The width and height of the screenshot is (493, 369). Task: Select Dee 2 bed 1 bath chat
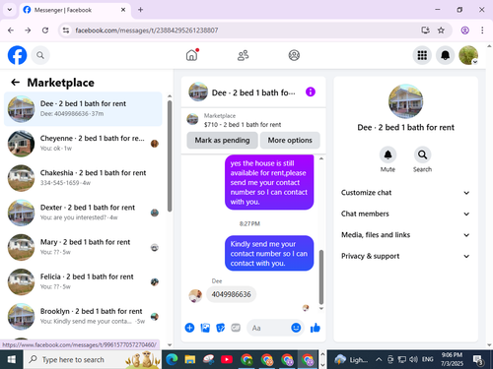pos(83,109)
